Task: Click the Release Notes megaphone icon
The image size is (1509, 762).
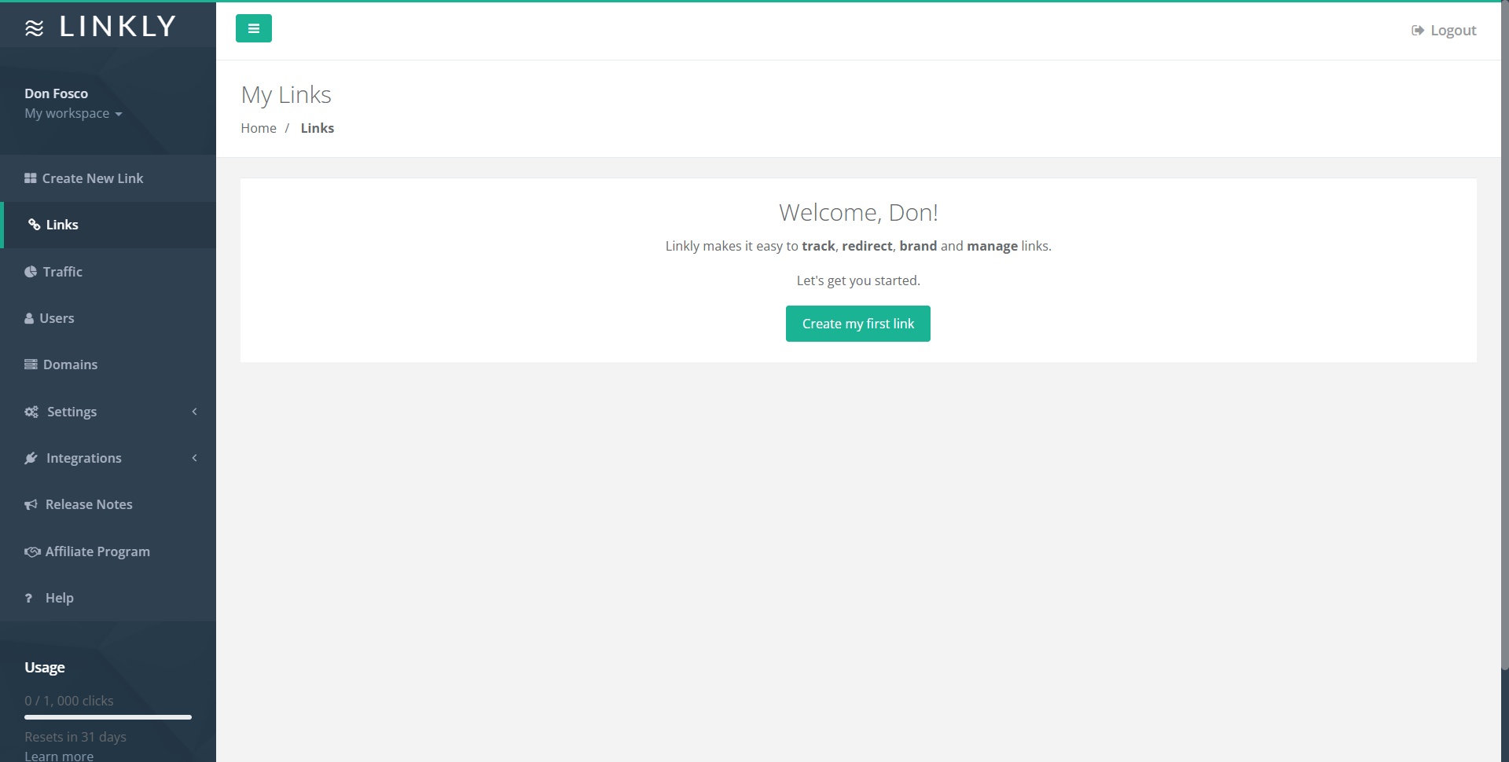Action: pyautogui.click(x=31, y=504)
